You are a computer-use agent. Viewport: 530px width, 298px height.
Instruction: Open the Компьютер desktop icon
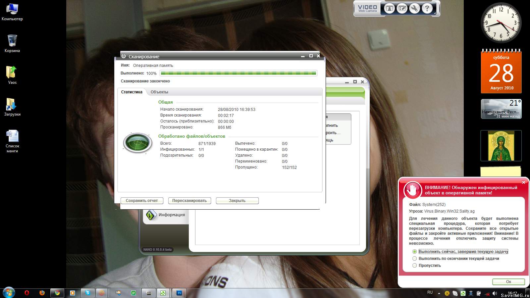(12, 12)
